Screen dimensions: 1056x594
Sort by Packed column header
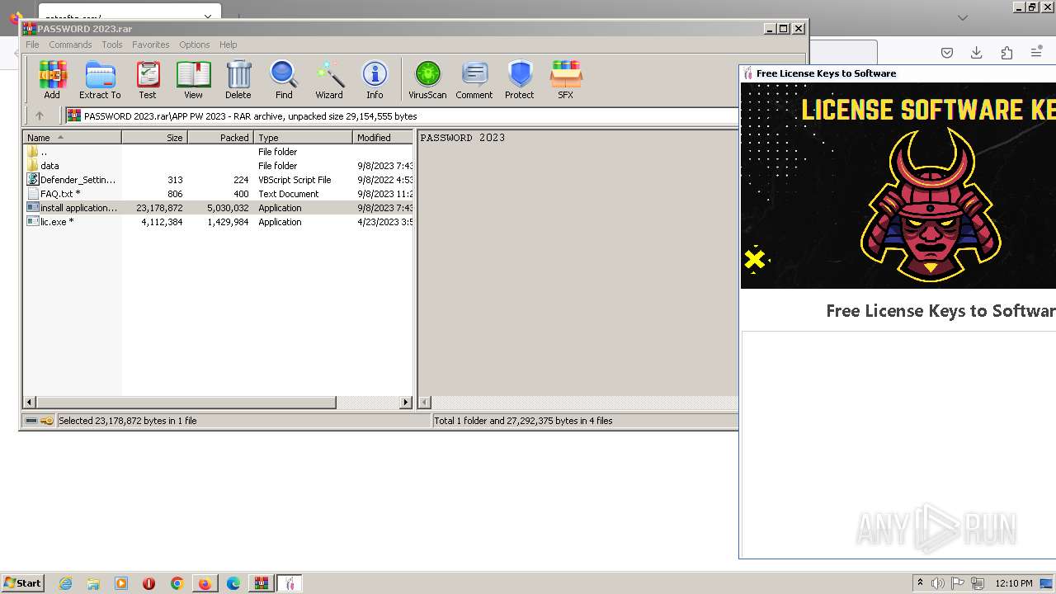220,138
